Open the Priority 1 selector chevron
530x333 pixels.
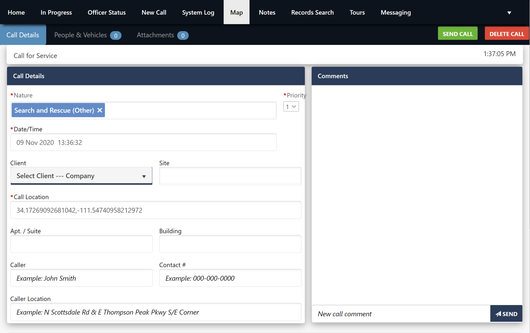[294, 106]
